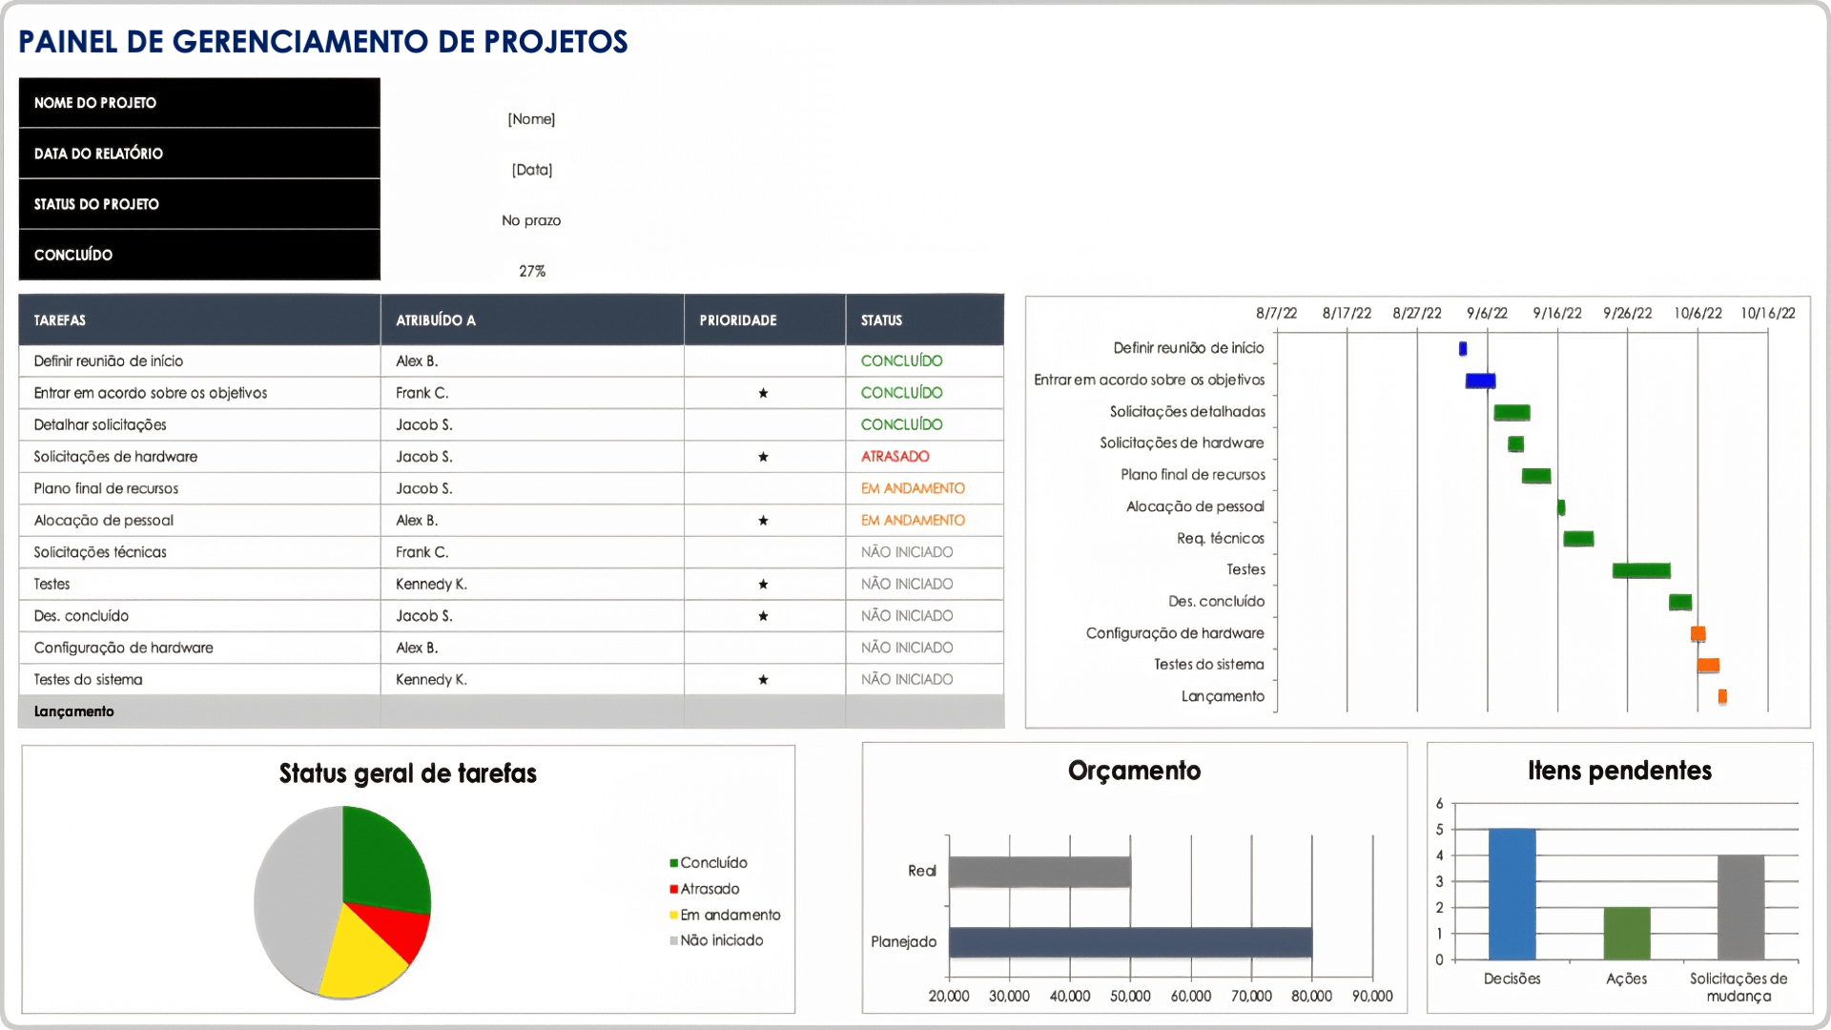This screenshot has height=1030, width=1831.
Task: Click the dashboard title PAINEL DE GERENCIAMENTO DE PROJETOS
Action: (x=323, y=42)
